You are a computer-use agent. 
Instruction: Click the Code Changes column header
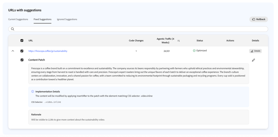(136, 40)
